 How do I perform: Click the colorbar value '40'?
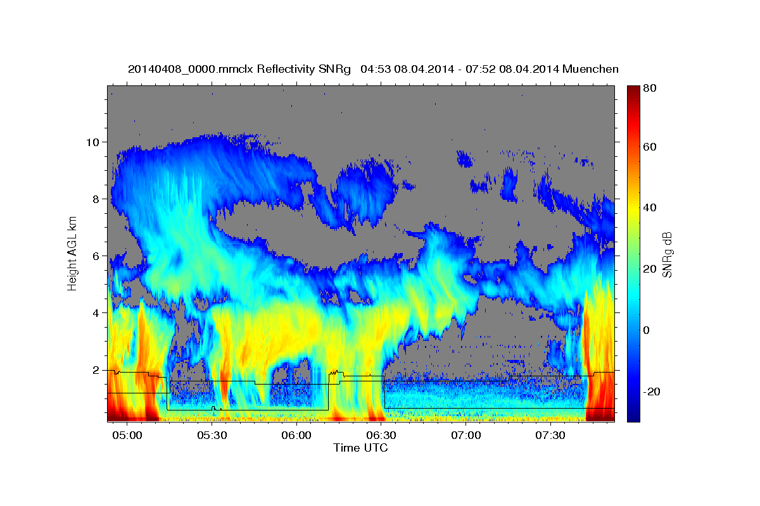(651, 207)
